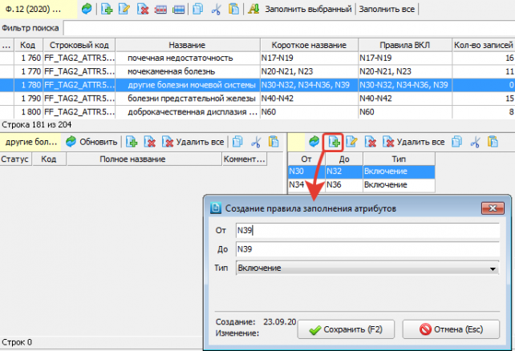Click the Коммент... column header

(245, 159)
